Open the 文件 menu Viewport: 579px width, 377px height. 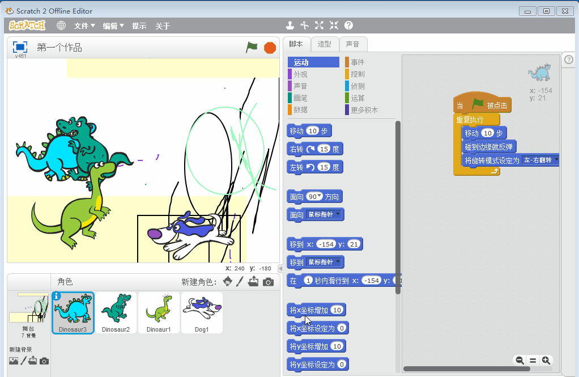tap(84, 26)
